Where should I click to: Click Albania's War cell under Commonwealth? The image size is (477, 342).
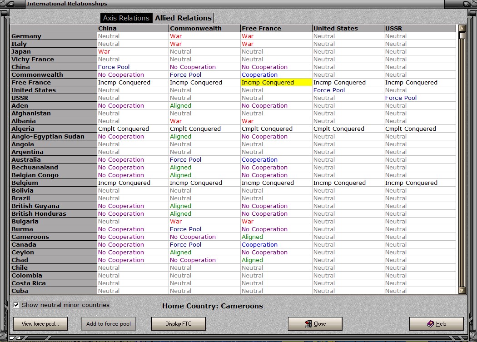(x=204, y=121)
